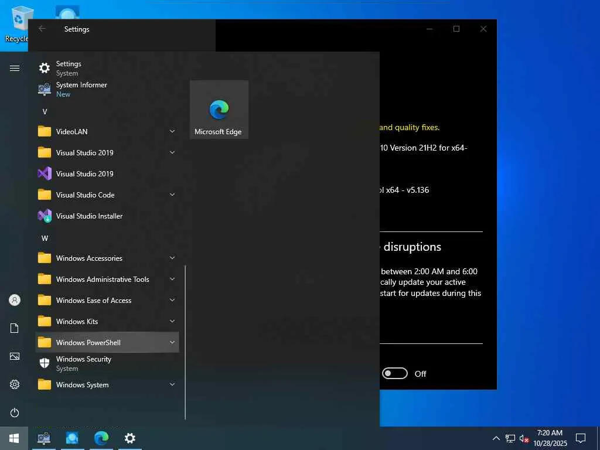Open network icon in system tray
The width and height of the screenshot is (600, 450).
click(510, 438)
